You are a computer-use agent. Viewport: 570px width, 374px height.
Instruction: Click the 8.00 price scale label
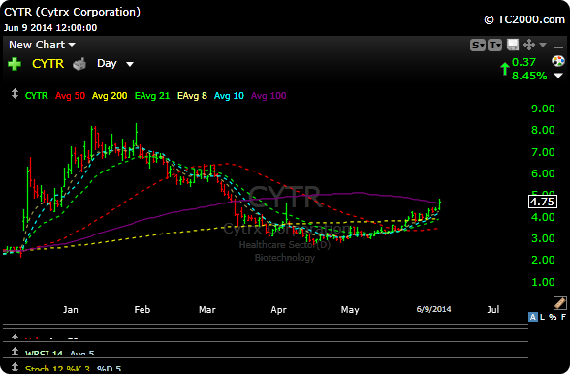(543, 130)
